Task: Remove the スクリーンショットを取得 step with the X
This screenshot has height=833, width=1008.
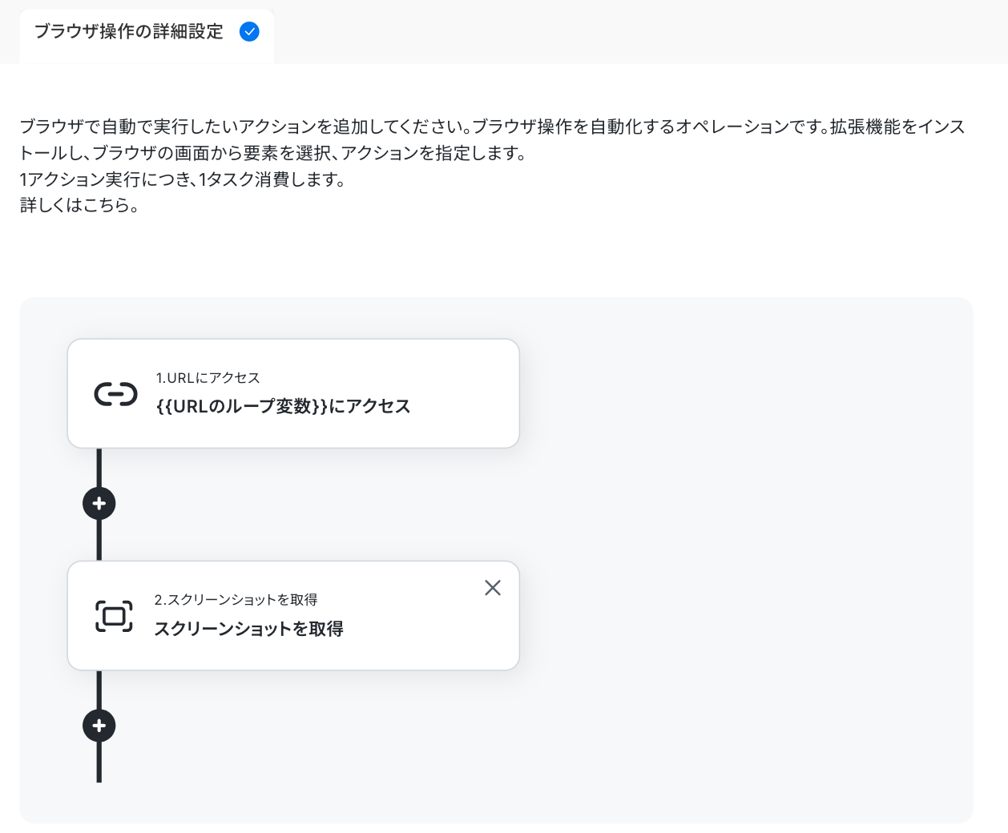Action: tap(493, 588)
